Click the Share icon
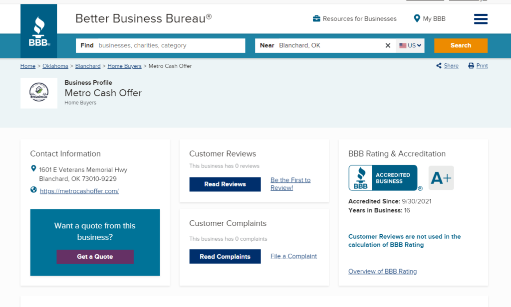Image resolution: width=511 pixels, height=307 pixels. 439,66
